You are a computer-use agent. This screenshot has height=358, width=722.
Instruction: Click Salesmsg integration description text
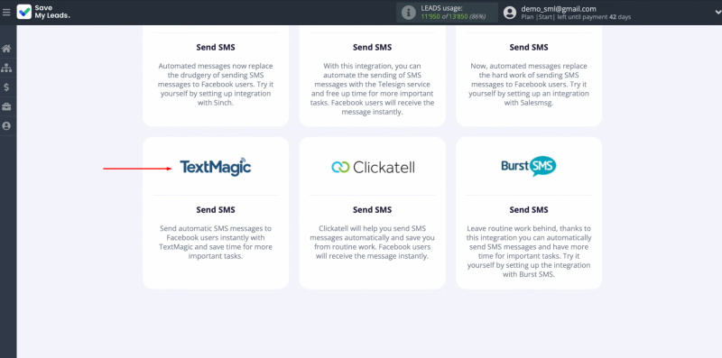coord(529,85)
